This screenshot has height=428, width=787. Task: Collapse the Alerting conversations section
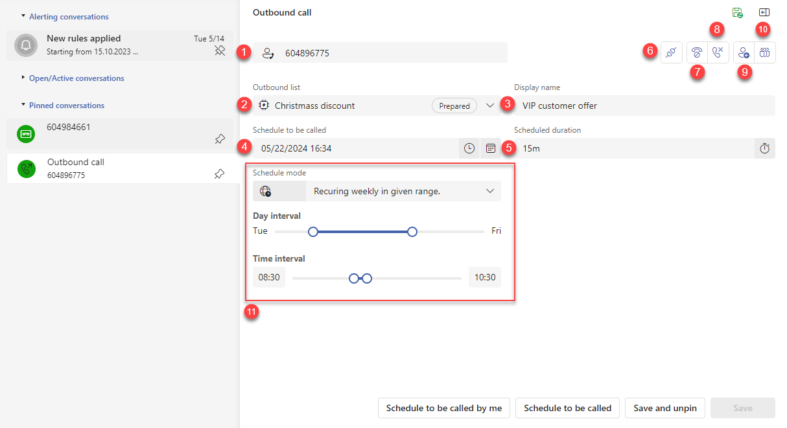23,16
